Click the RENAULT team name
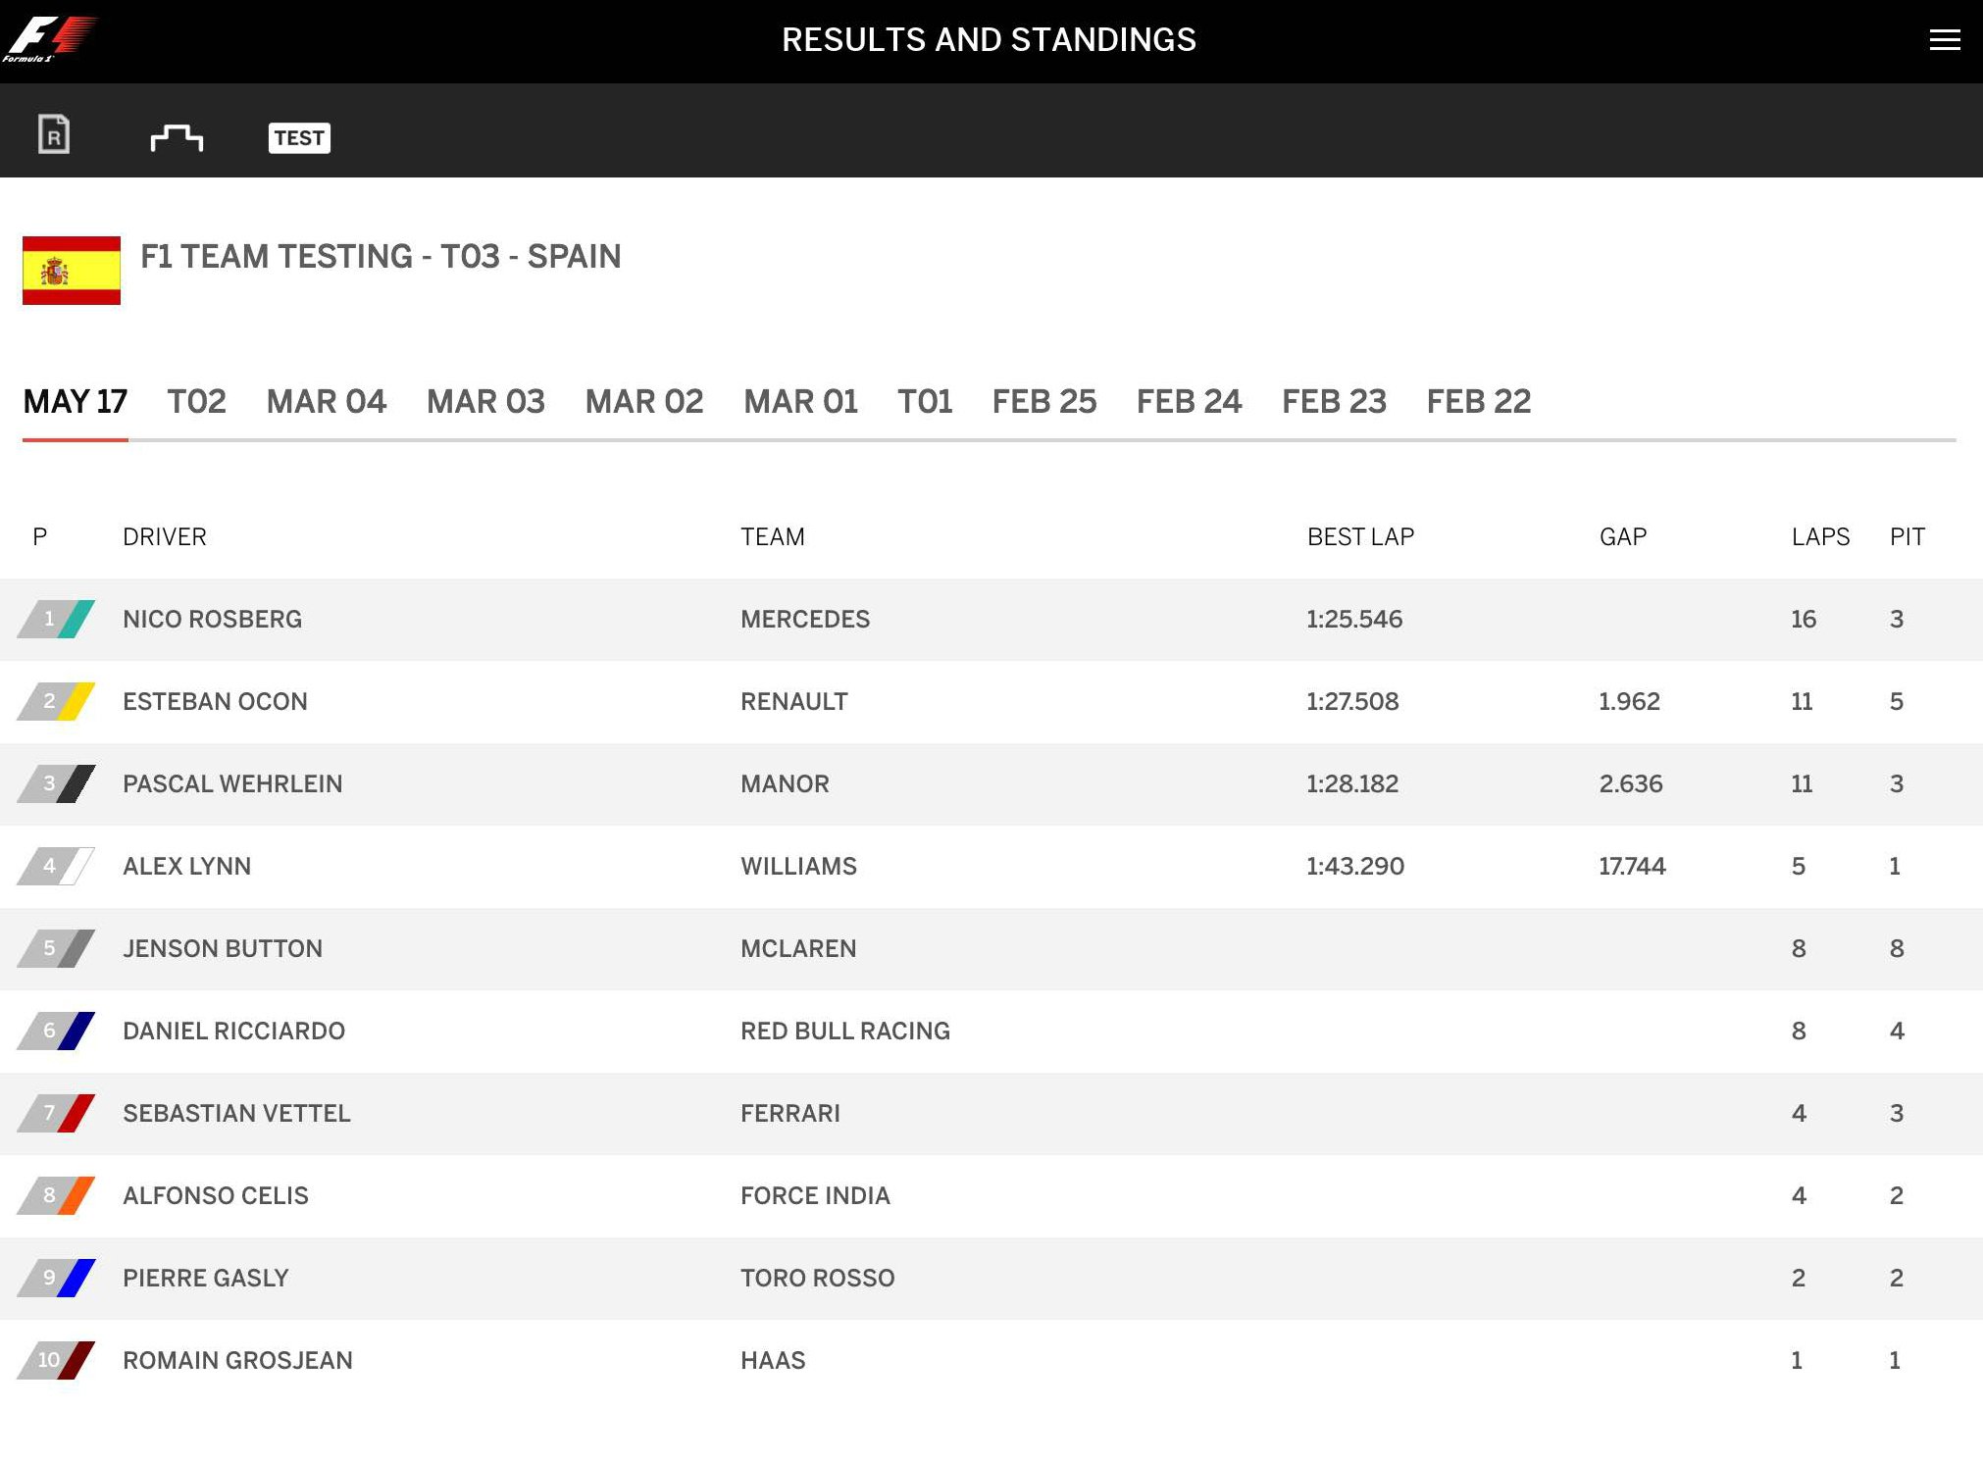1983x1460 pixels. [794, 702]
